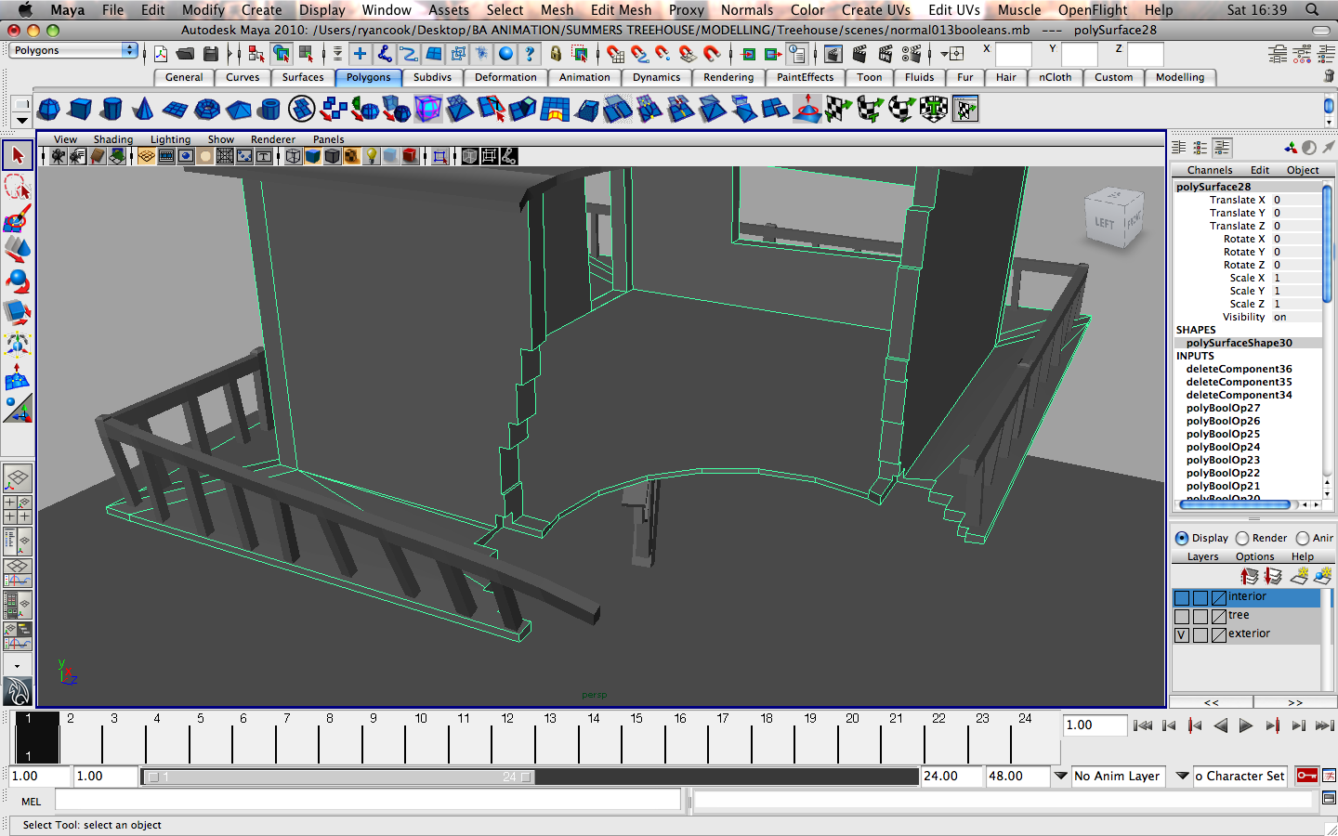Click the go to start of playback range button

point(1143,725)
